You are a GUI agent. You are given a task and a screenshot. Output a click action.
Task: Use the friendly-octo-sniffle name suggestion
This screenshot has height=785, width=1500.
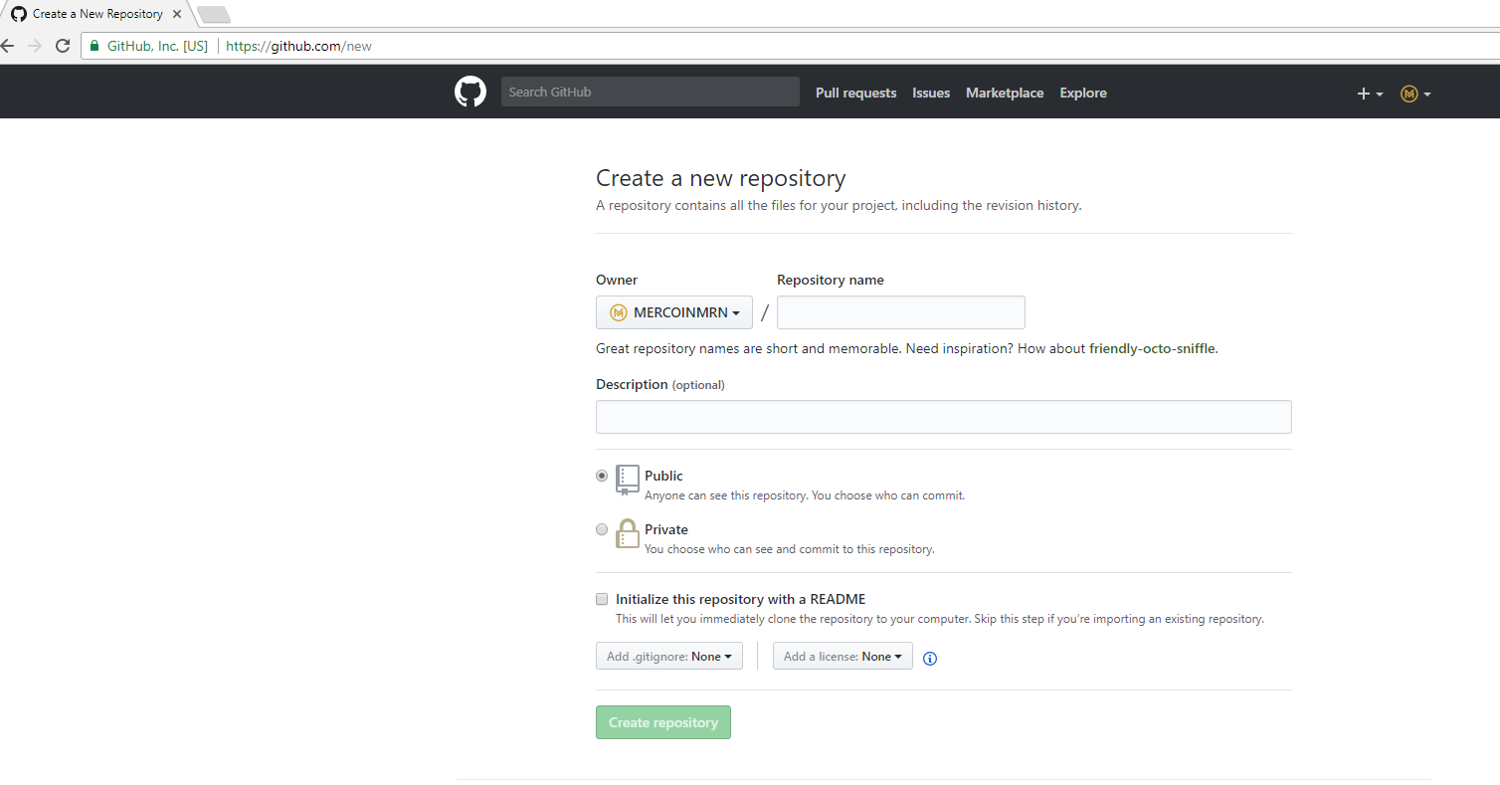click(x=1152, y=349)
